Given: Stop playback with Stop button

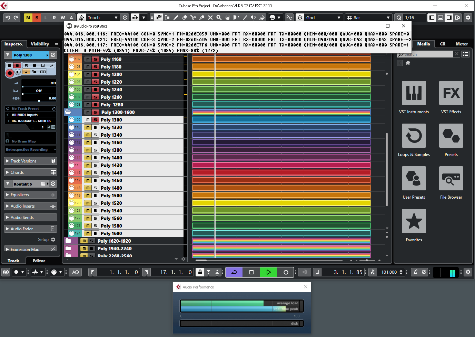Looking at the screenshot, I should click(x=251, y=272).
